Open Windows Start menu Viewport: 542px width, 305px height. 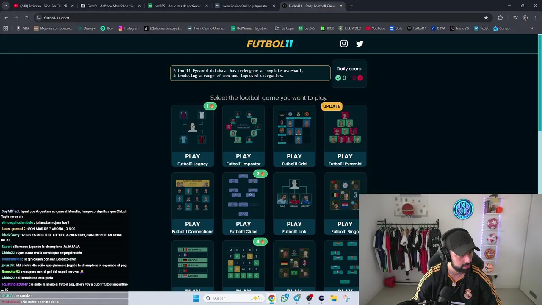pos(196,298)
